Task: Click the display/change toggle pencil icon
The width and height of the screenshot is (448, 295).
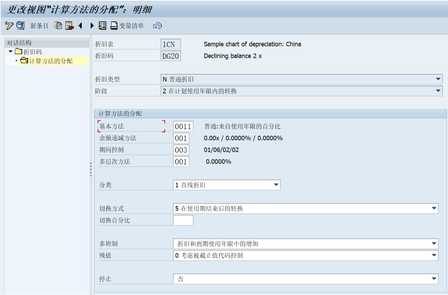Action: pyautogui.click(x=9, y=26)
